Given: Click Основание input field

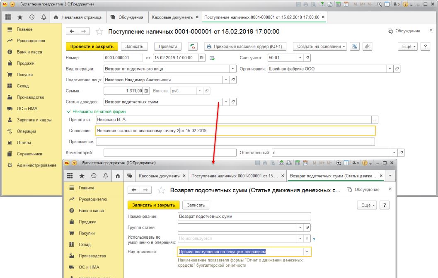Looking at the screenshot, I should (x=235, y=131).
